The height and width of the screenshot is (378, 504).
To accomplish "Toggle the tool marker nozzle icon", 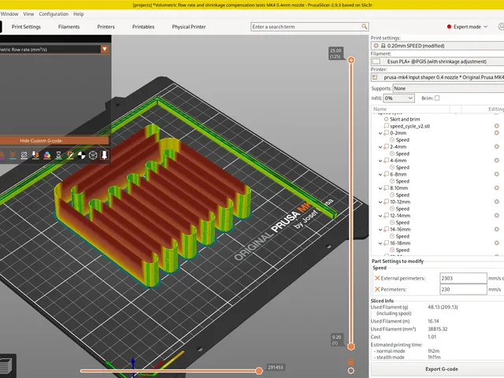I will point(104,155).
